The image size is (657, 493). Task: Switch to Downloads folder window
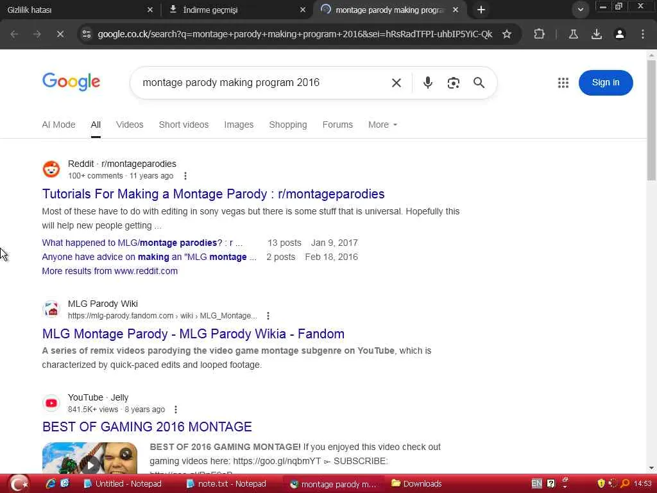(417, 484)
